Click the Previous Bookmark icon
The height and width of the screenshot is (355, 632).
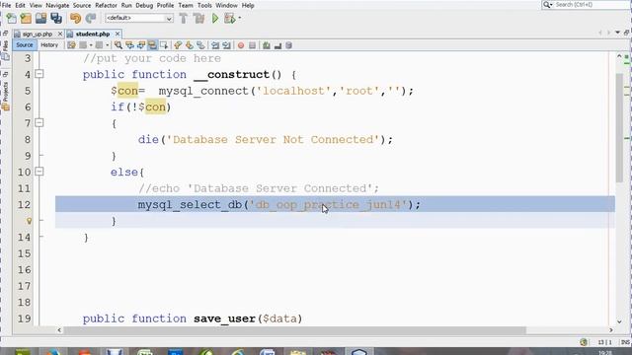tap(178, 45)
